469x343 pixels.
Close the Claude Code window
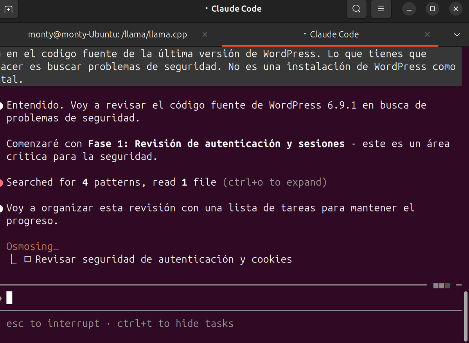pos(456,9)
